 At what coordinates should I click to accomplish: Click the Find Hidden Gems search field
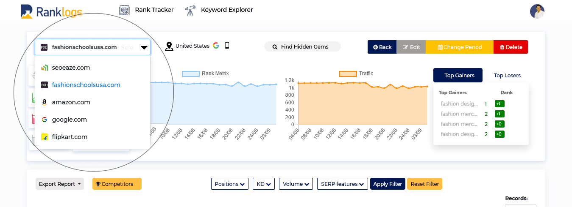(302, 46)
